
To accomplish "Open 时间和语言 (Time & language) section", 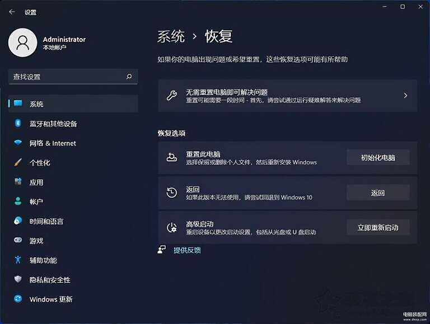I will click(46, 222).
